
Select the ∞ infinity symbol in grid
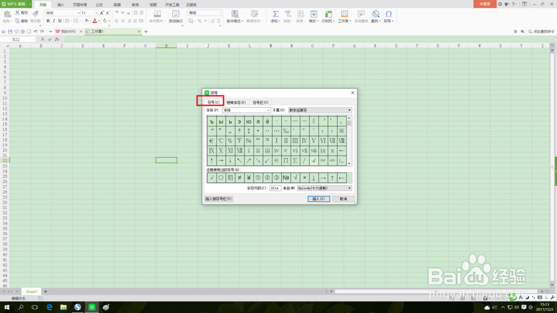click(332, 161)
